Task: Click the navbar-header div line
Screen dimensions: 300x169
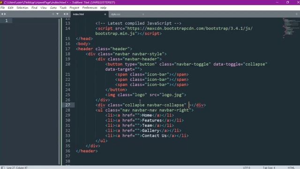Action: [128, 59]
